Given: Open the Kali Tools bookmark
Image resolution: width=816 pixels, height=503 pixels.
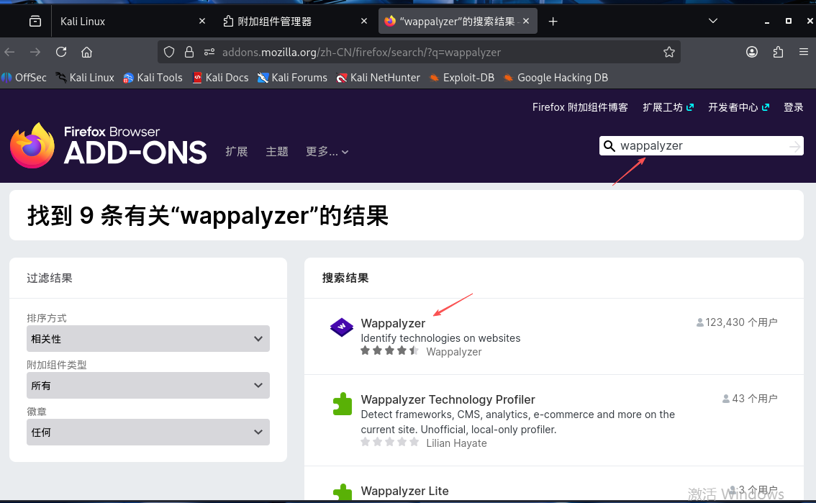Looking at the screenshot, I should [x=153, y=78].
